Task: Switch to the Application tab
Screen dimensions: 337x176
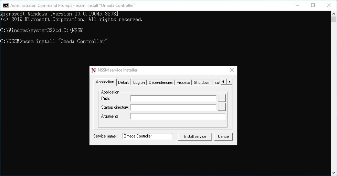Action: coord(105,82)
